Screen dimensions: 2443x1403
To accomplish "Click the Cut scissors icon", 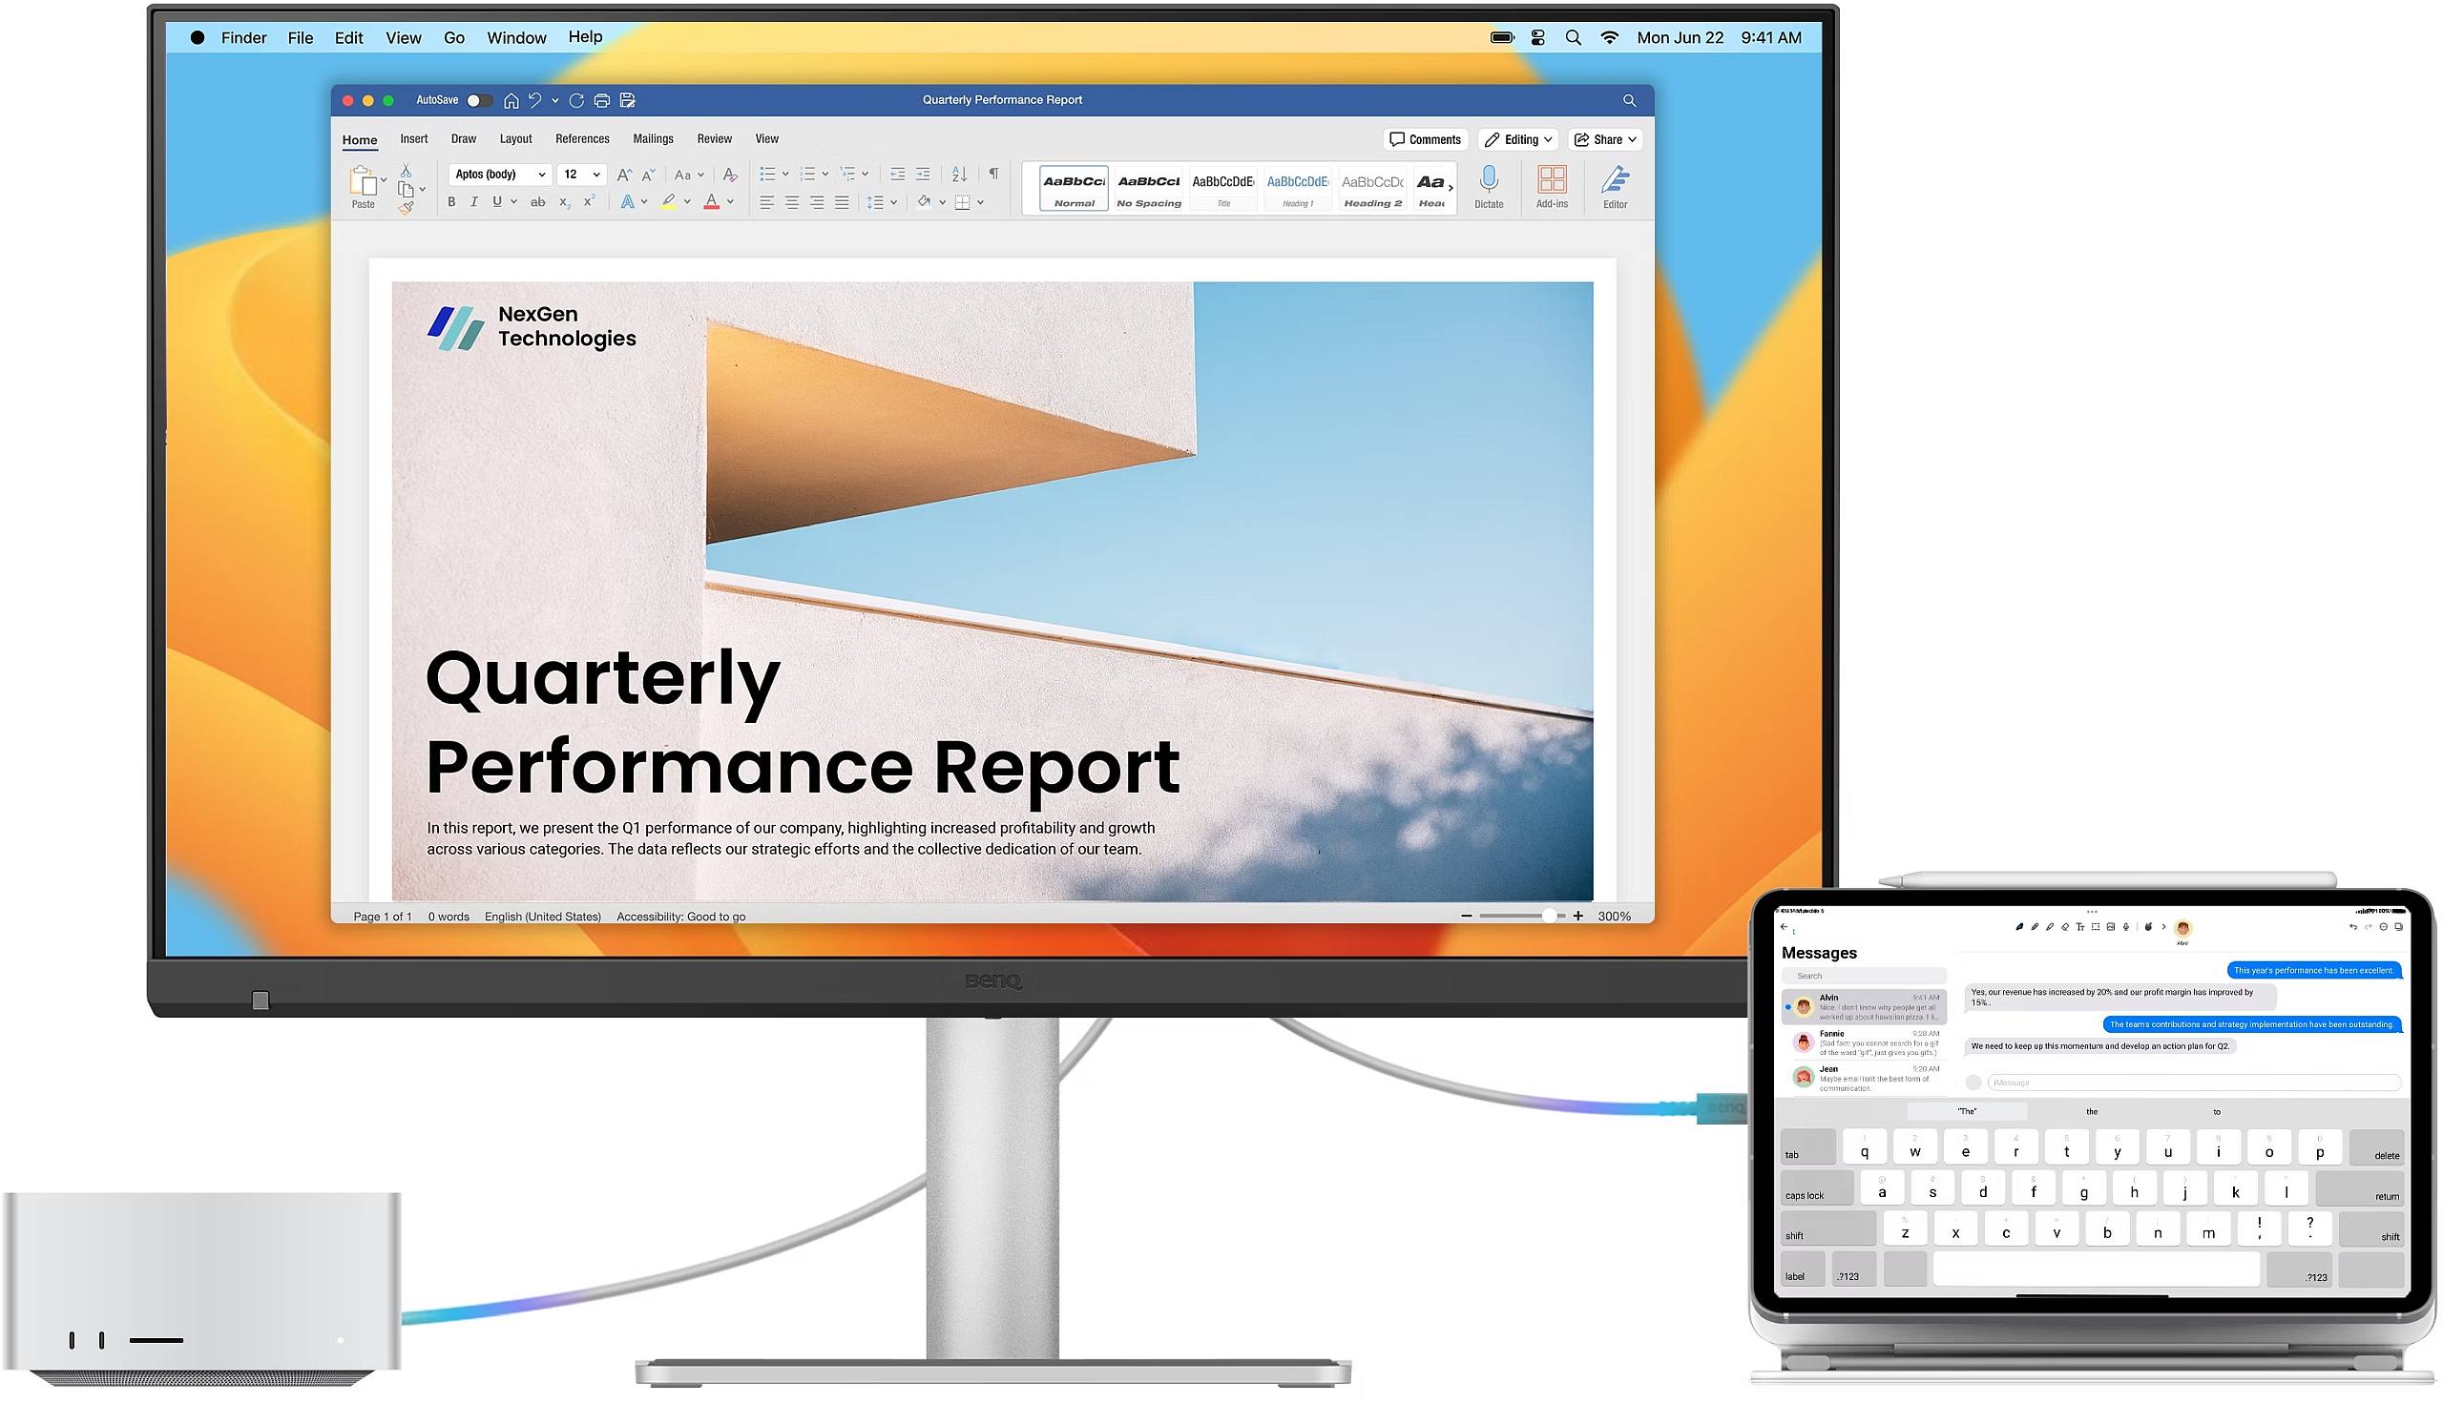I will click(406, 171).
